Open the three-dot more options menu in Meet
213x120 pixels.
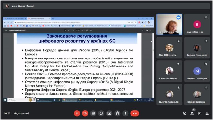pyautogui.click(x=125, y=113)
